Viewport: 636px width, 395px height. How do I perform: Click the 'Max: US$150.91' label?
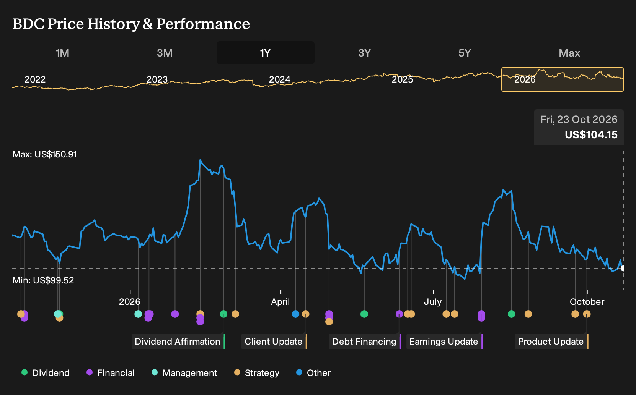pyautogui.click(x=45, y=154)
